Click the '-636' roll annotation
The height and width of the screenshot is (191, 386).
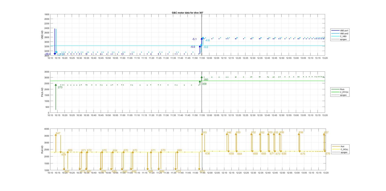(207, 154)
